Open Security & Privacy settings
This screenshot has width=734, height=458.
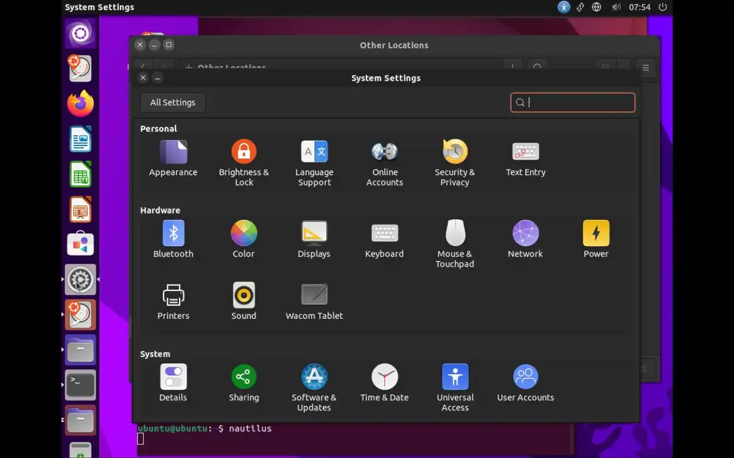[x=455, y=163]
